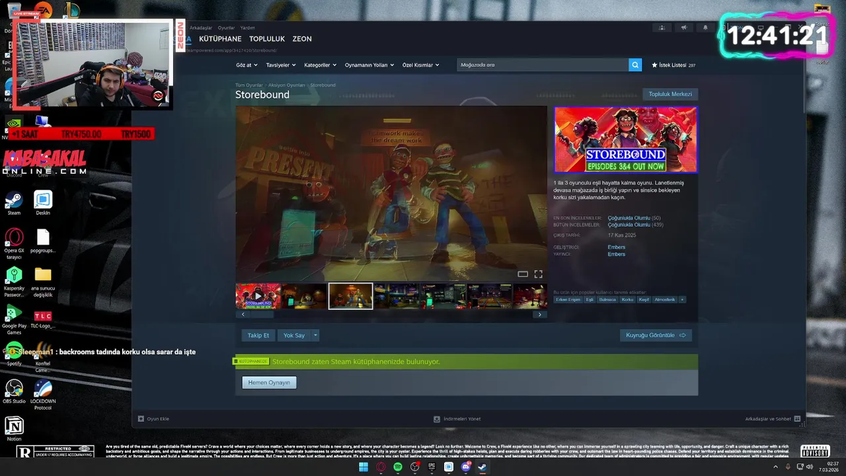
Task: Click the Erken Erişim tag
Action: click(568, 299)
